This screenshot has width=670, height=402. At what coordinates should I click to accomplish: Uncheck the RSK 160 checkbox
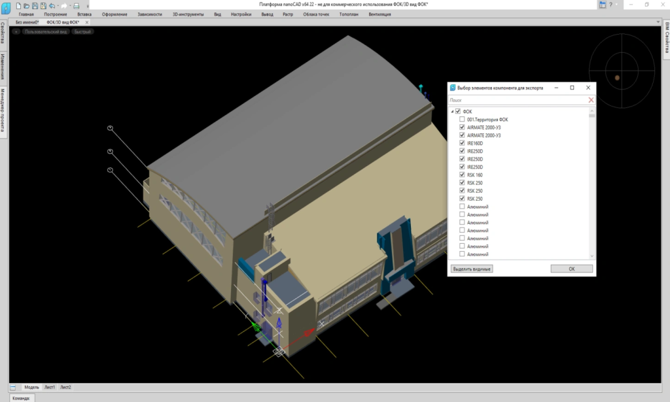coord(462,175)
